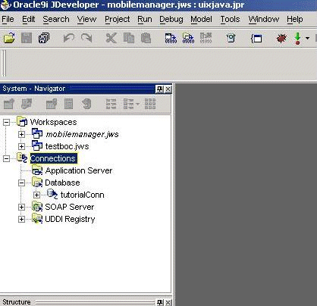
Task: Open the Navigator view options dropdown
Action: [137, 104]
